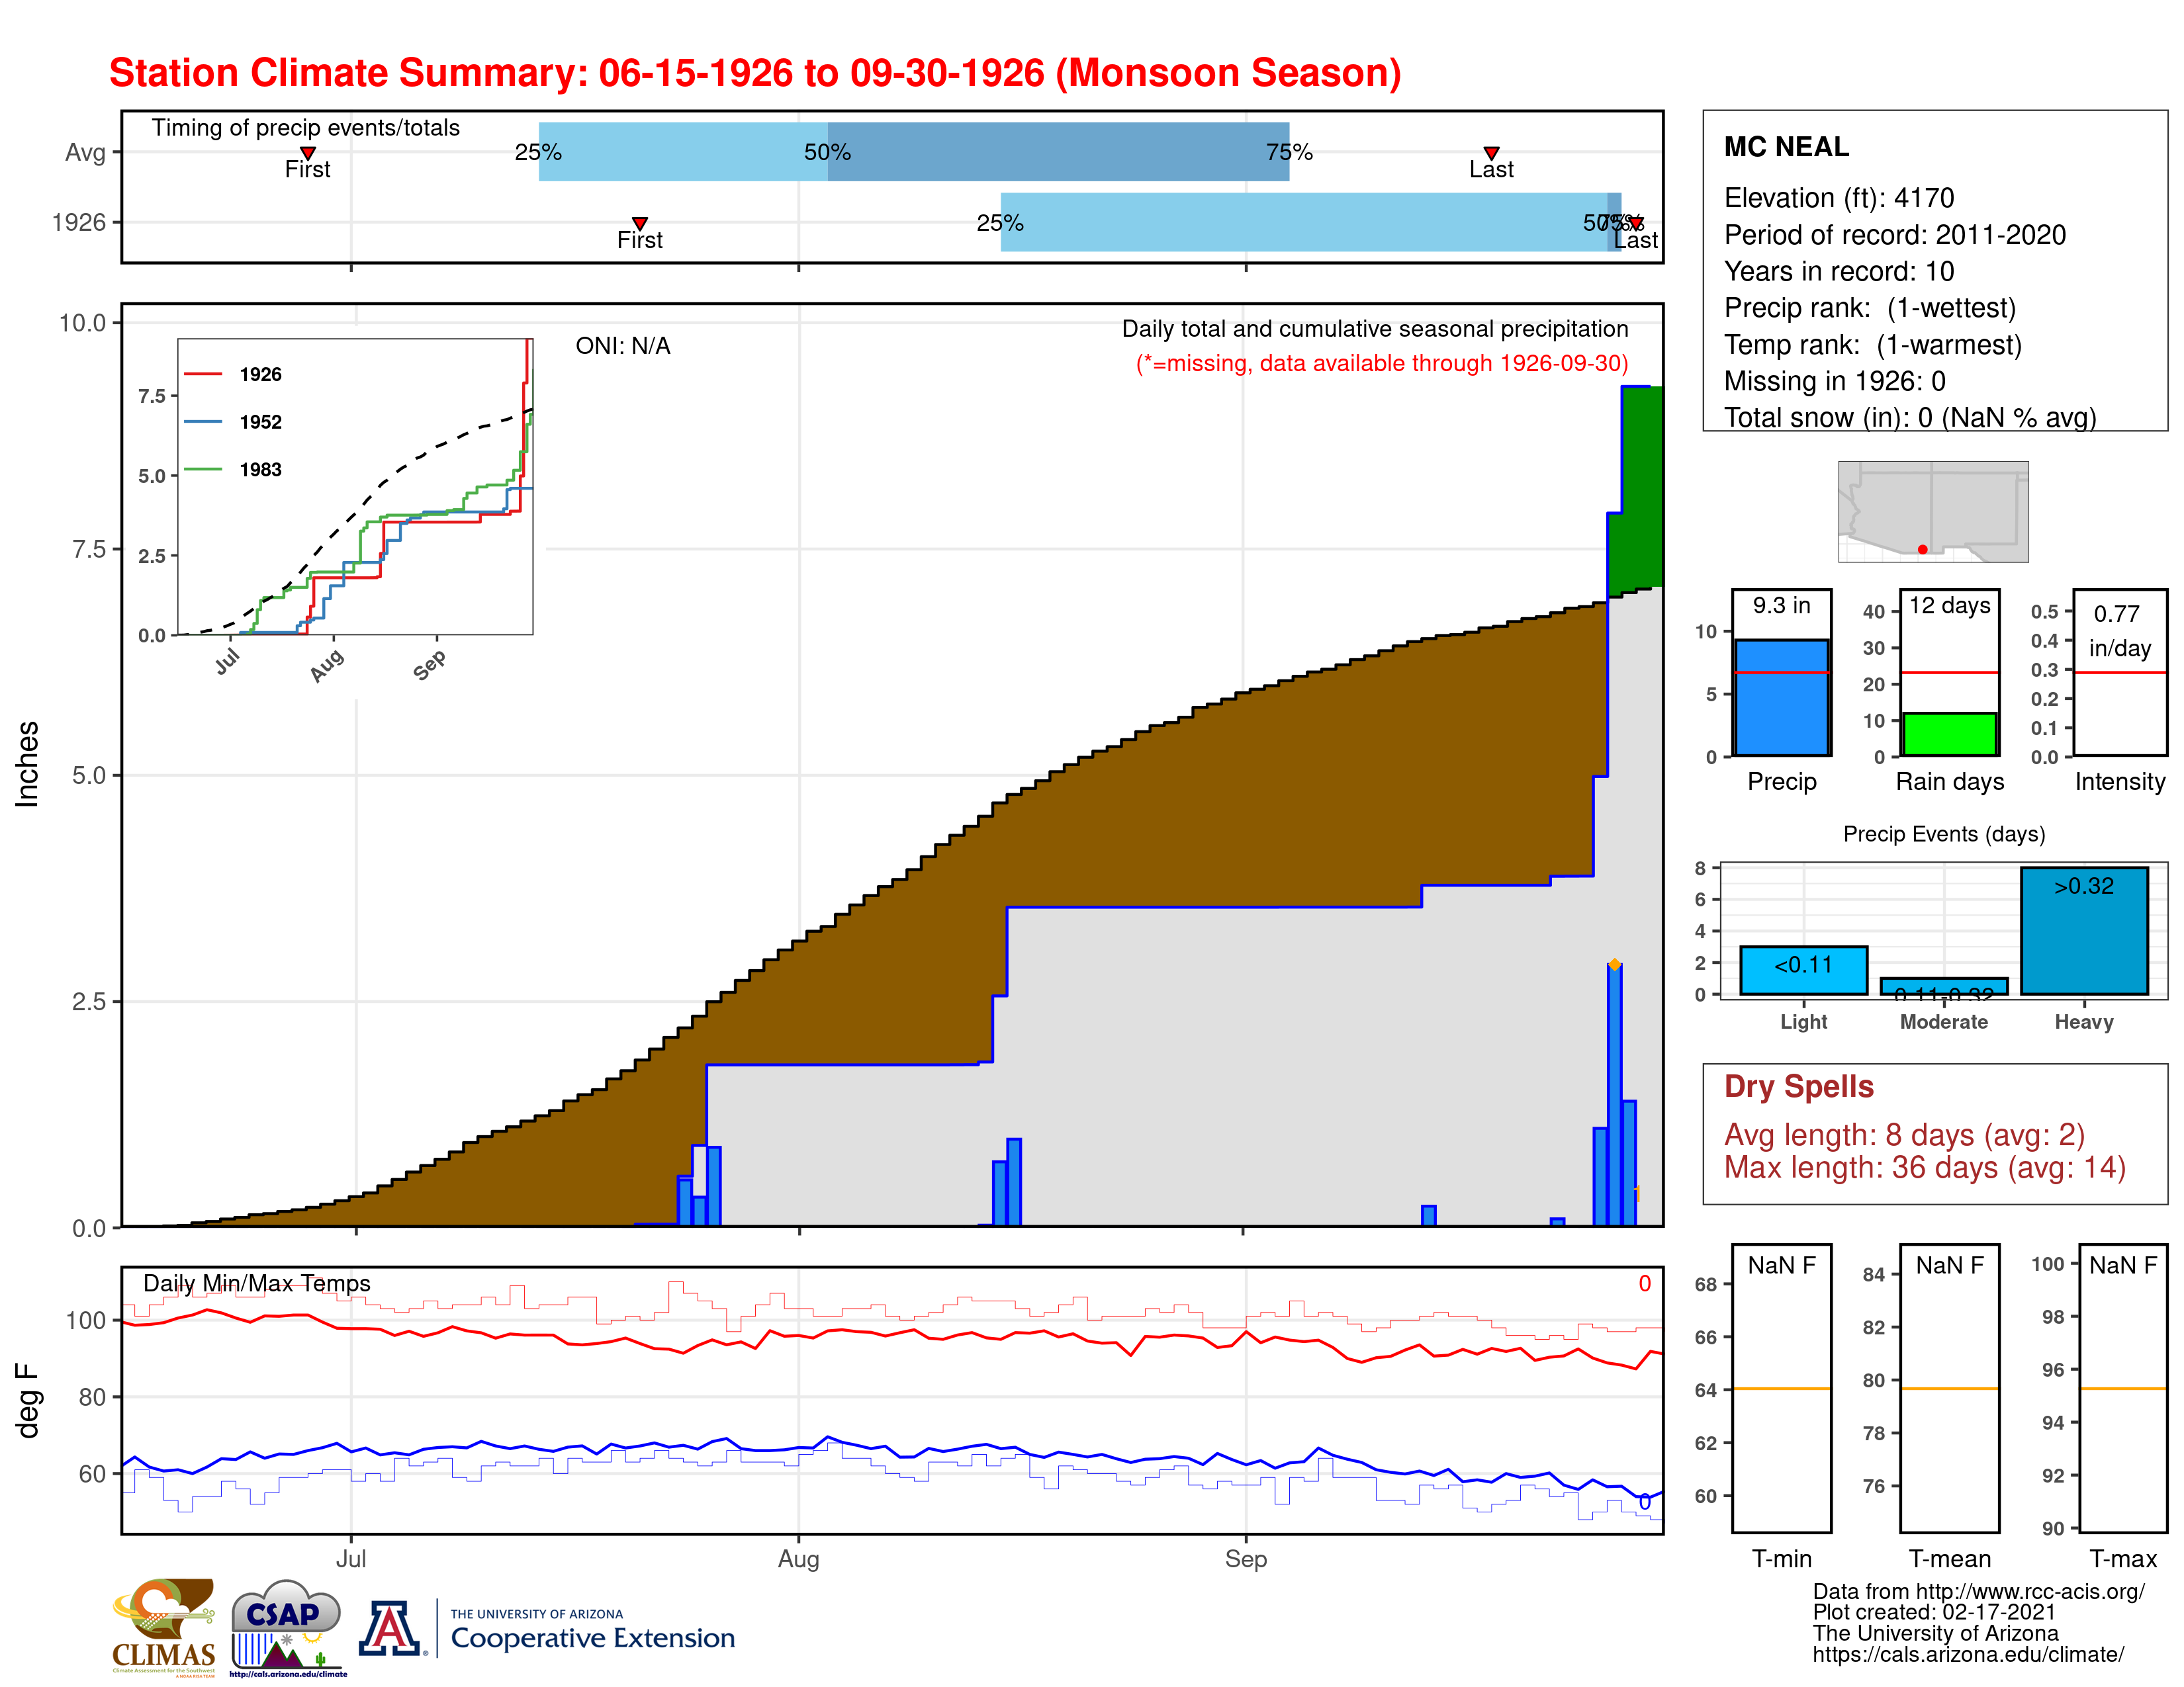The height and width of the screenshot is (1687, 2184).
Task: Click the Avg row 'First' triangle marker
Action: [308, 153]
